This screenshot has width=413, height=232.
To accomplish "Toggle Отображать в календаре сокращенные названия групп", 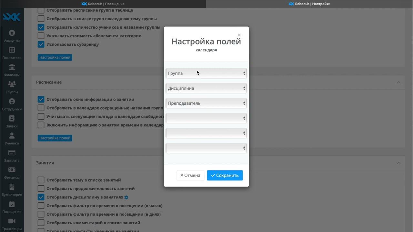I will coord(41,108).
